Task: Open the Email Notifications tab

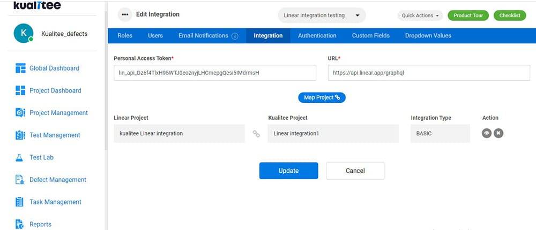Action: (203, 35)
